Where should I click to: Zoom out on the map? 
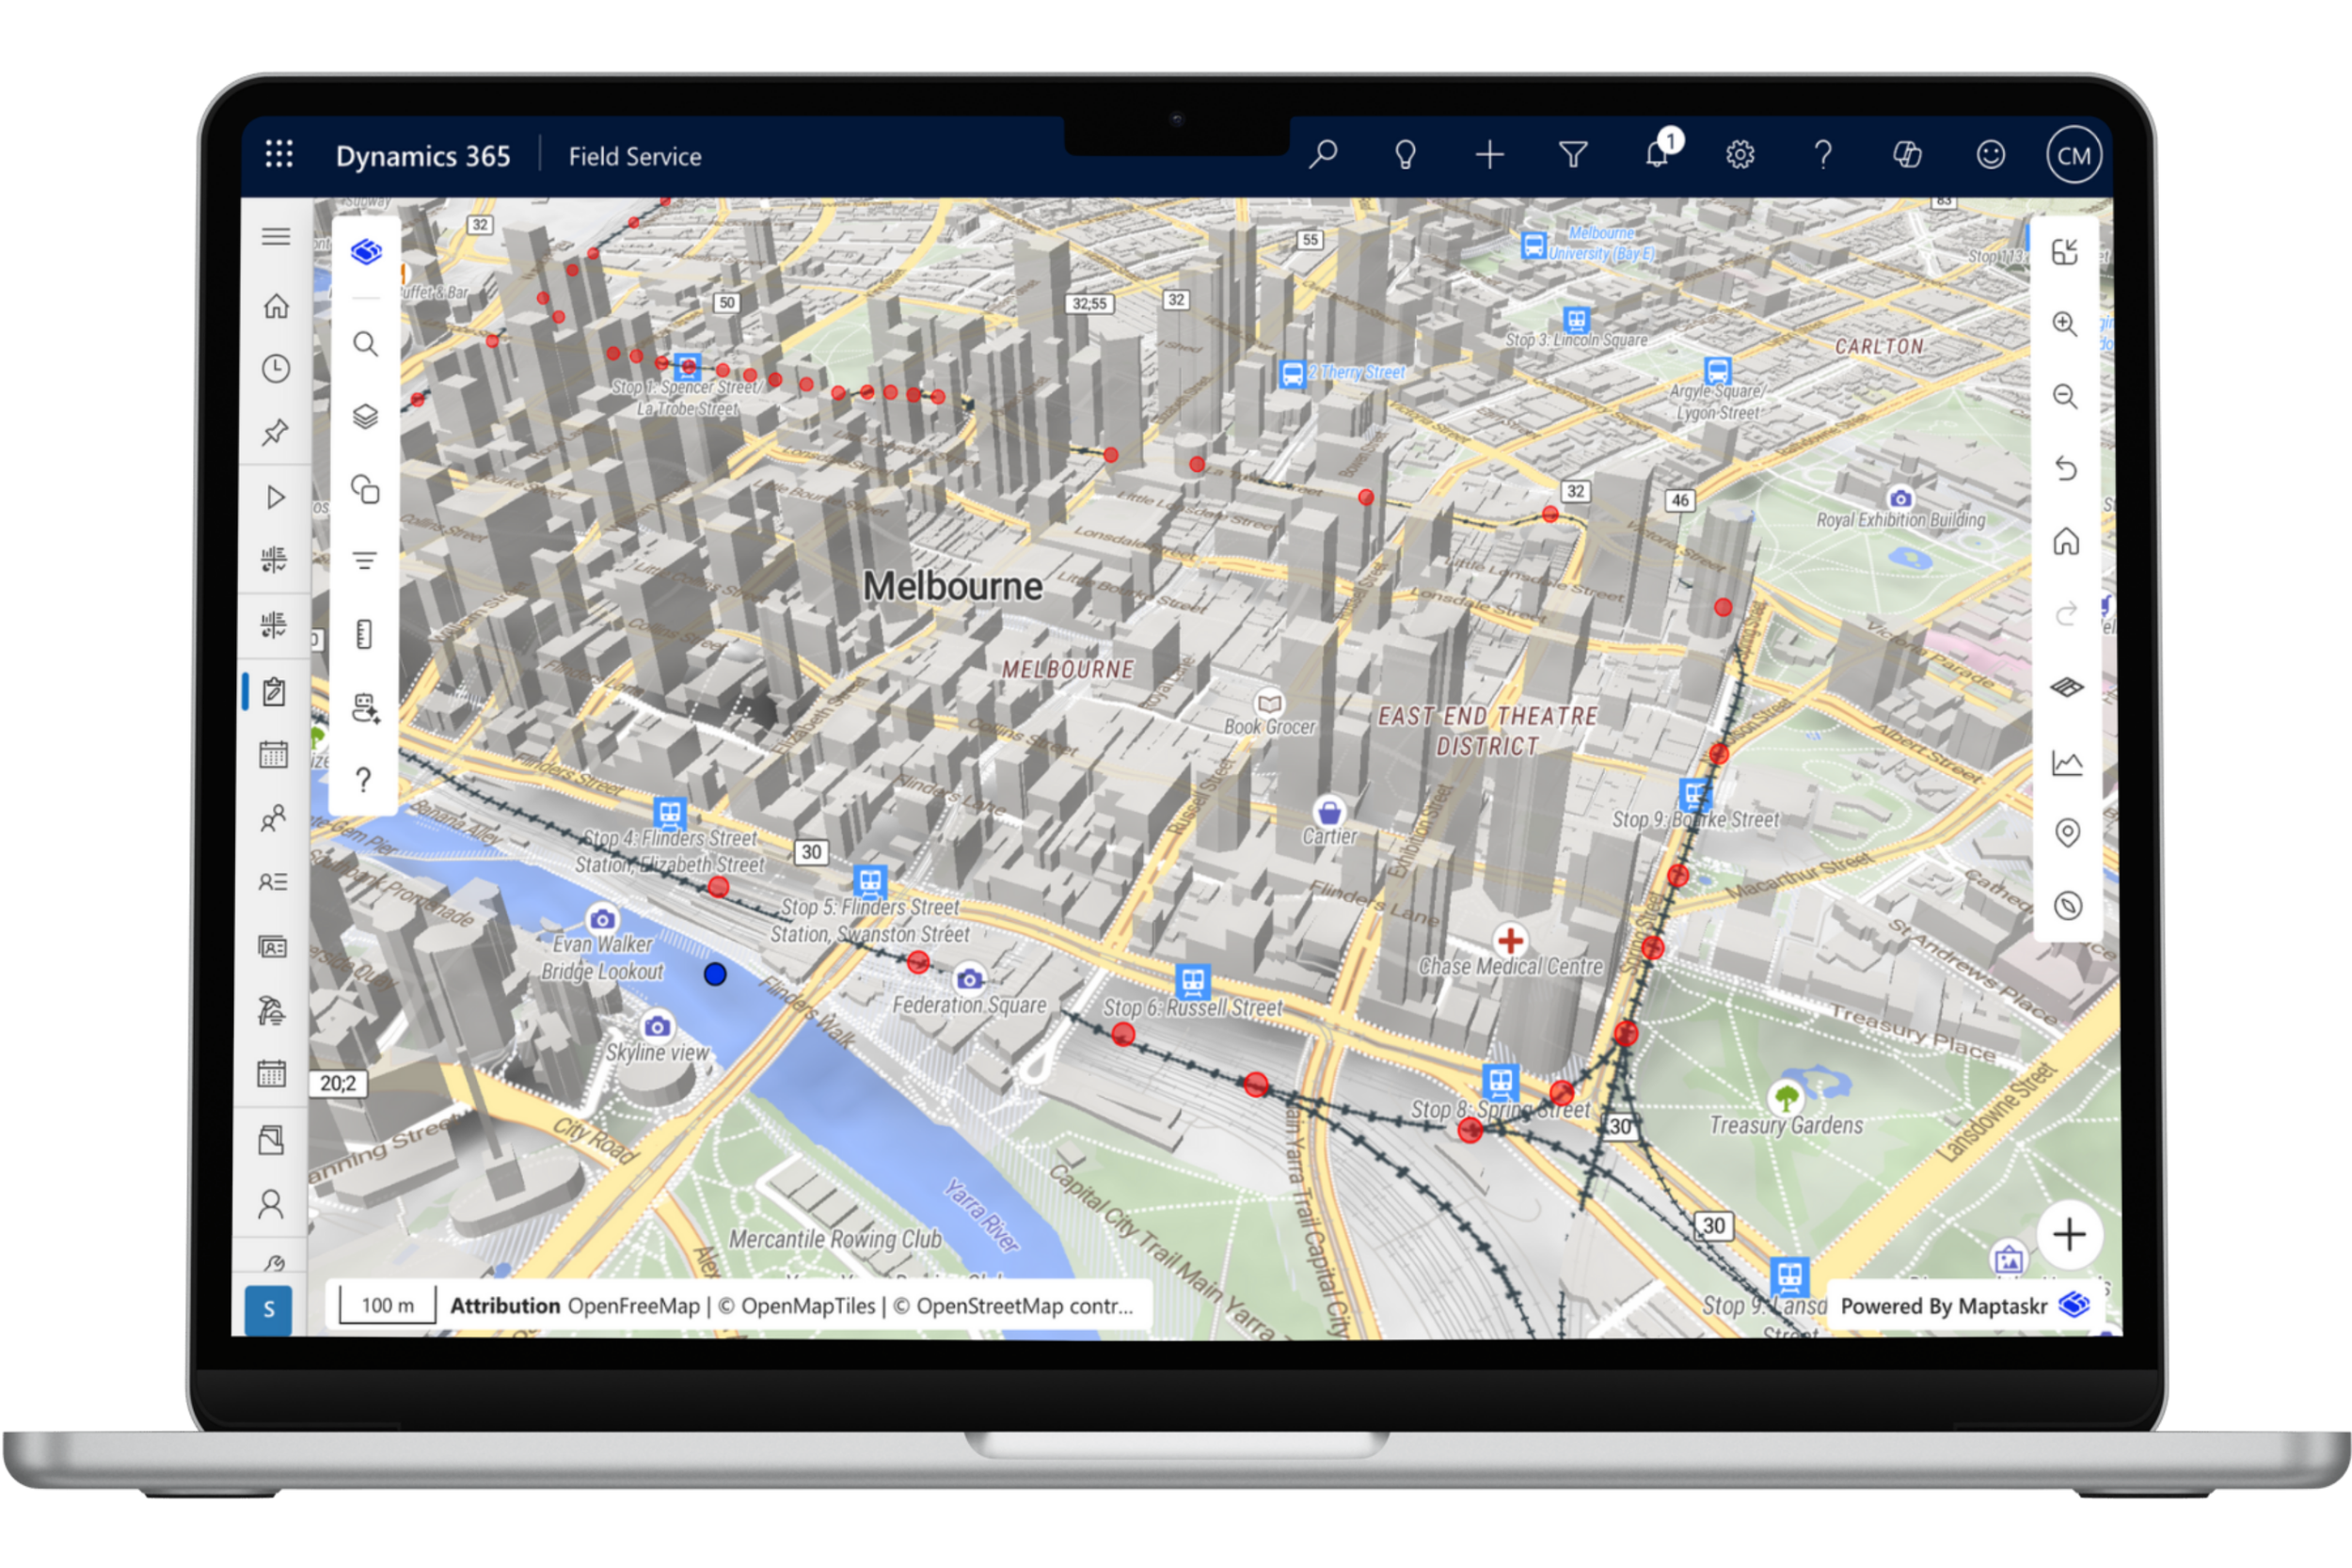tap(2066, 397)
